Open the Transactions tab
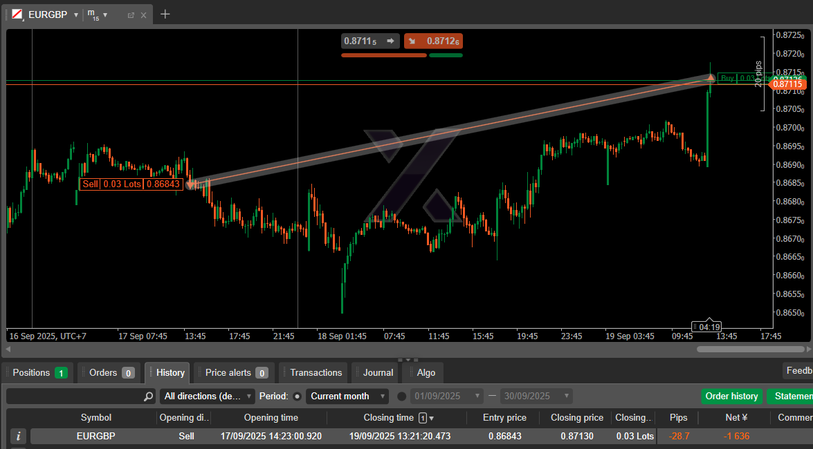 click(316, 372)
